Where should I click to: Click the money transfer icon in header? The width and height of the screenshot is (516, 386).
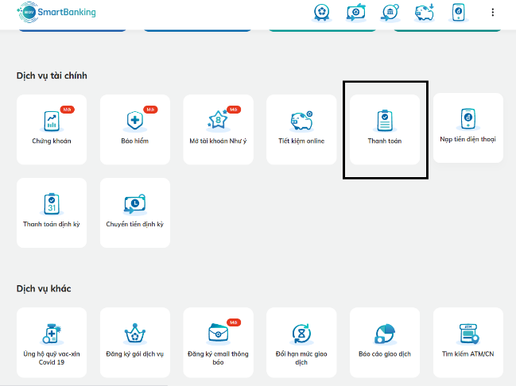(x=356, y=13)
